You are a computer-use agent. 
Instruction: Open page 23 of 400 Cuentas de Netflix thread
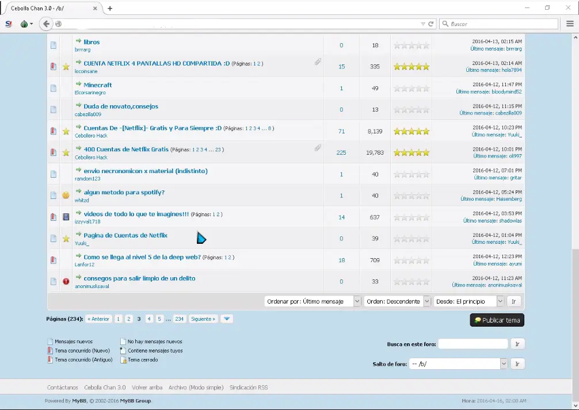click(218, 150)
